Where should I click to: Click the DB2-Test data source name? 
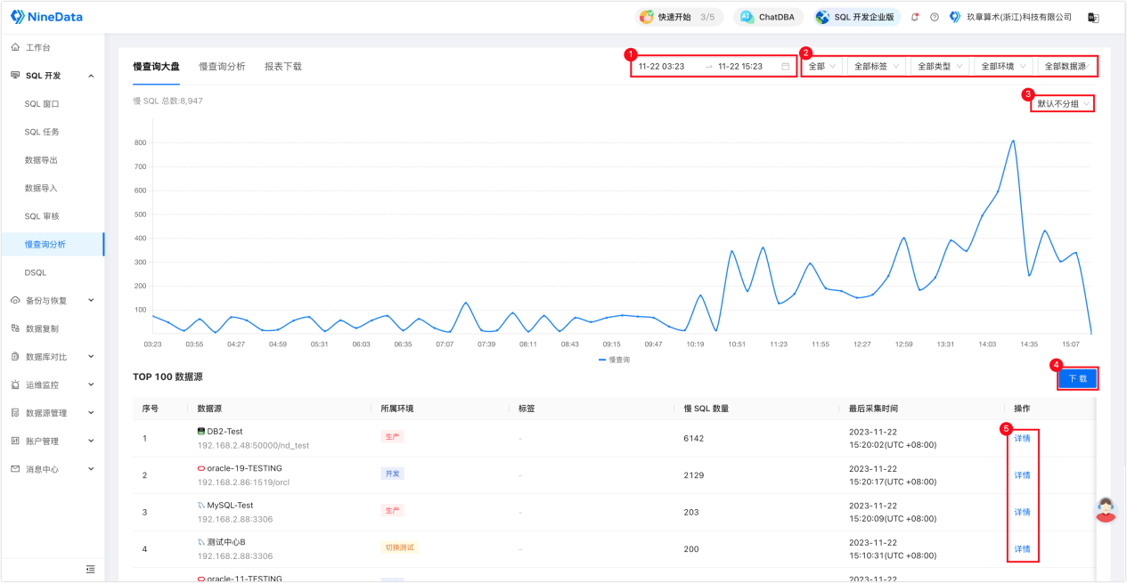click(225, 432)
